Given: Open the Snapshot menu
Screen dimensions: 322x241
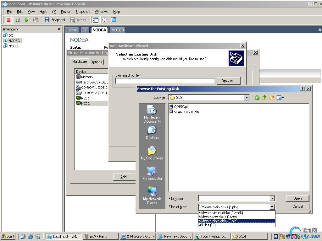Looking at the screenshot, I should coord(83,12).
